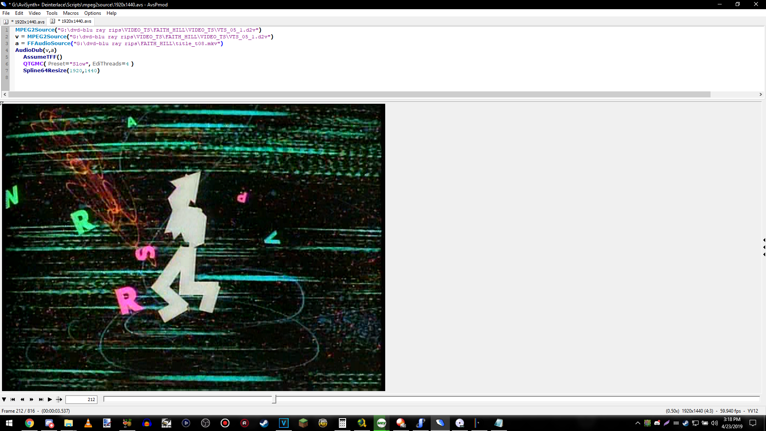Open Minecraft from the taskbar
Viewport: 766px width, 431px height.
click(x=303, y=423)
